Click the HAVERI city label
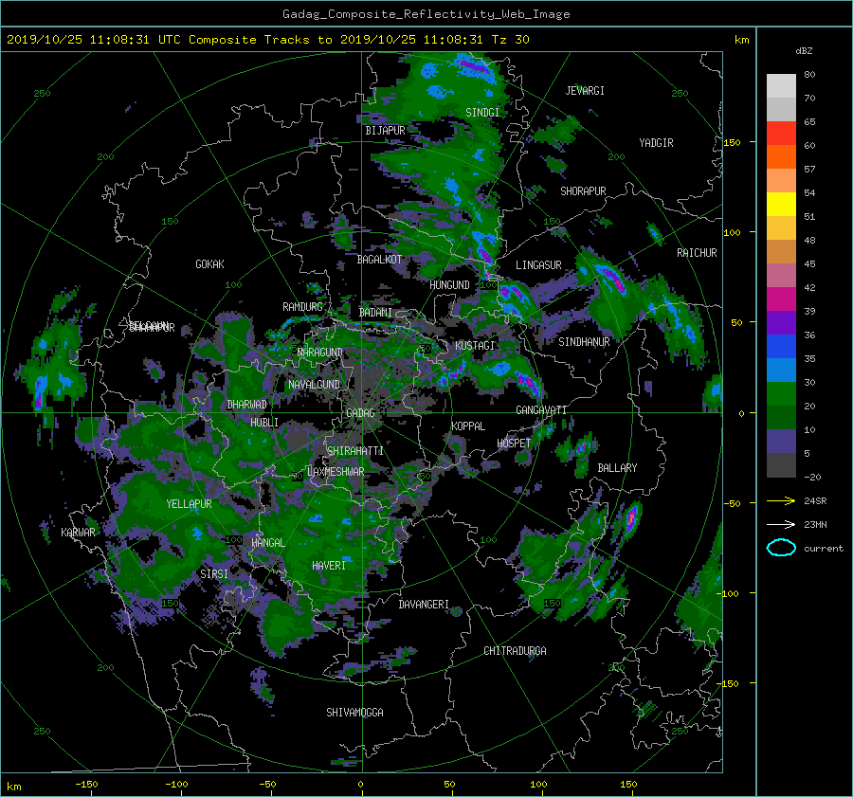The width and height of the screenshot is (853, 797). tap(329, 566)
